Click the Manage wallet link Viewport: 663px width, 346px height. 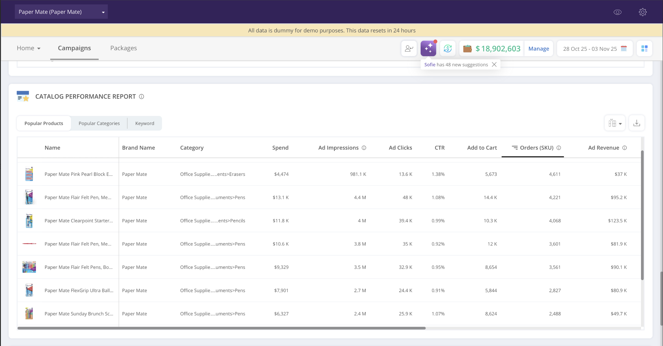(x=539, y=48)
